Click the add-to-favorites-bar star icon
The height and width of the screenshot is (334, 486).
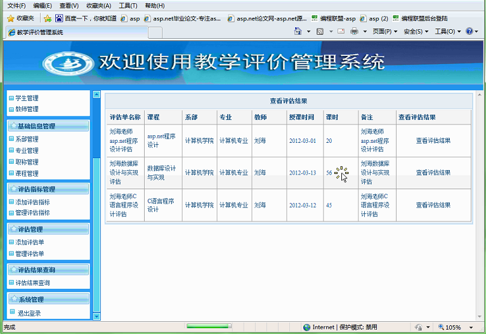(48, 18)
